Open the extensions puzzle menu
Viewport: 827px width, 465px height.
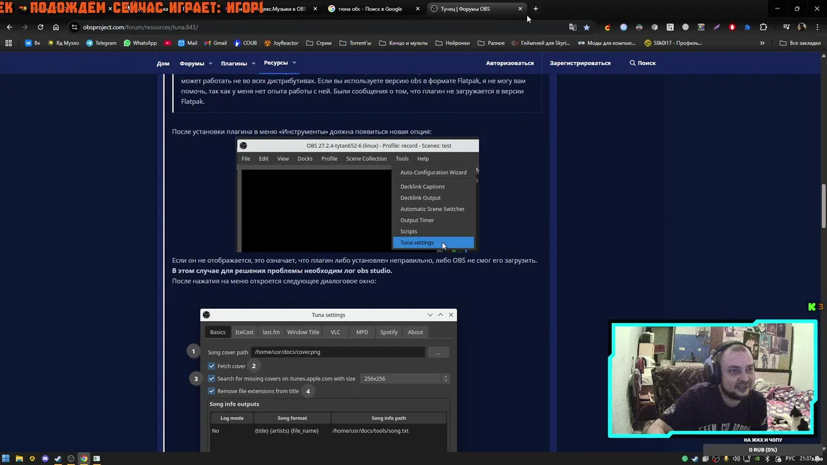tap(763, 27)
